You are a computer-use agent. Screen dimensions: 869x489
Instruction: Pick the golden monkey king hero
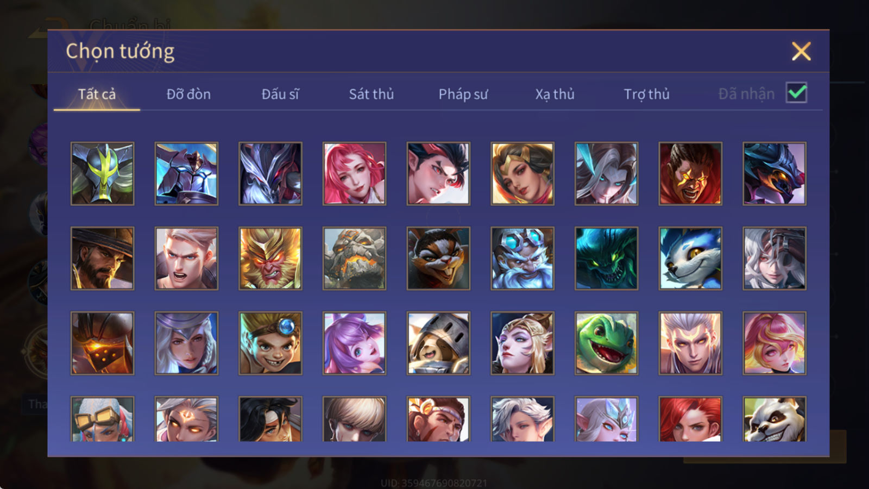click(x=270, y=258)
